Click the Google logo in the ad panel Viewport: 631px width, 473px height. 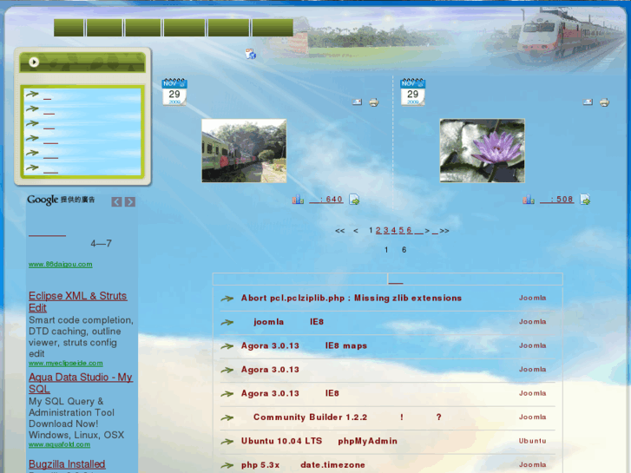click(43, 200)
